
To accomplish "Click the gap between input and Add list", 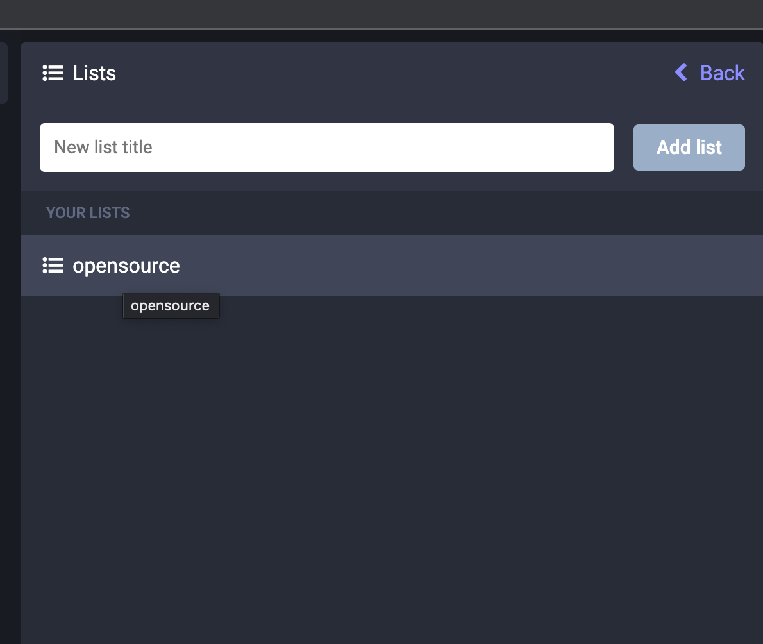I will [x=624, y=148].
